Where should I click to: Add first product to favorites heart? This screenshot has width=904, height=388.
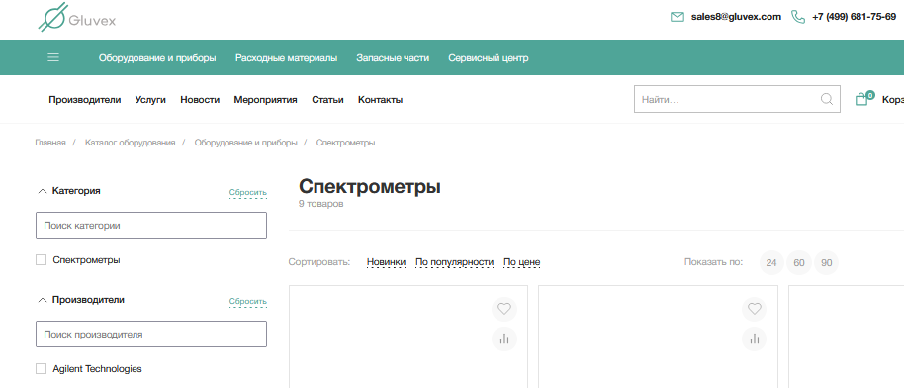tap(504, 309)
